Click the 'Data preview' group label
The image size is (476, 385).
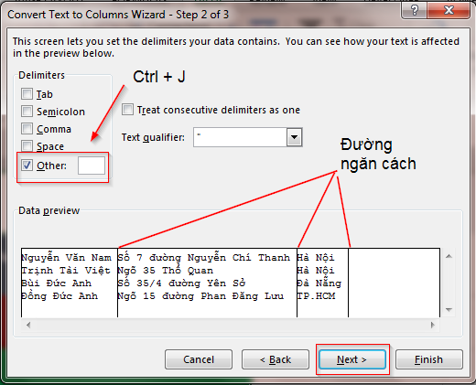49,210
